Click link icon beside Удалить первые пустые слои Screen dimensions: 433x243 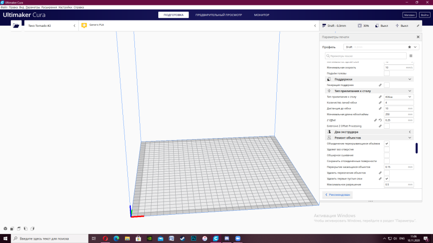(x=380, y=179)
